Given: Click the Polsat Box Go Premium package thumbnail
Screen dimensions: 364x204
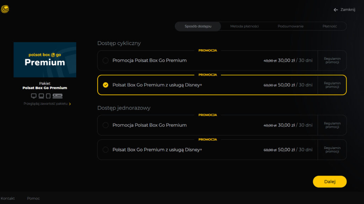Looking at the screenshot, I should tap(45, 59).
